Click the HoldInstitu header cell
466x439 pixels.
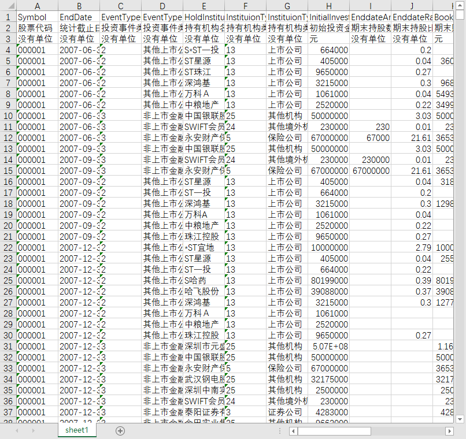(204, 17)
